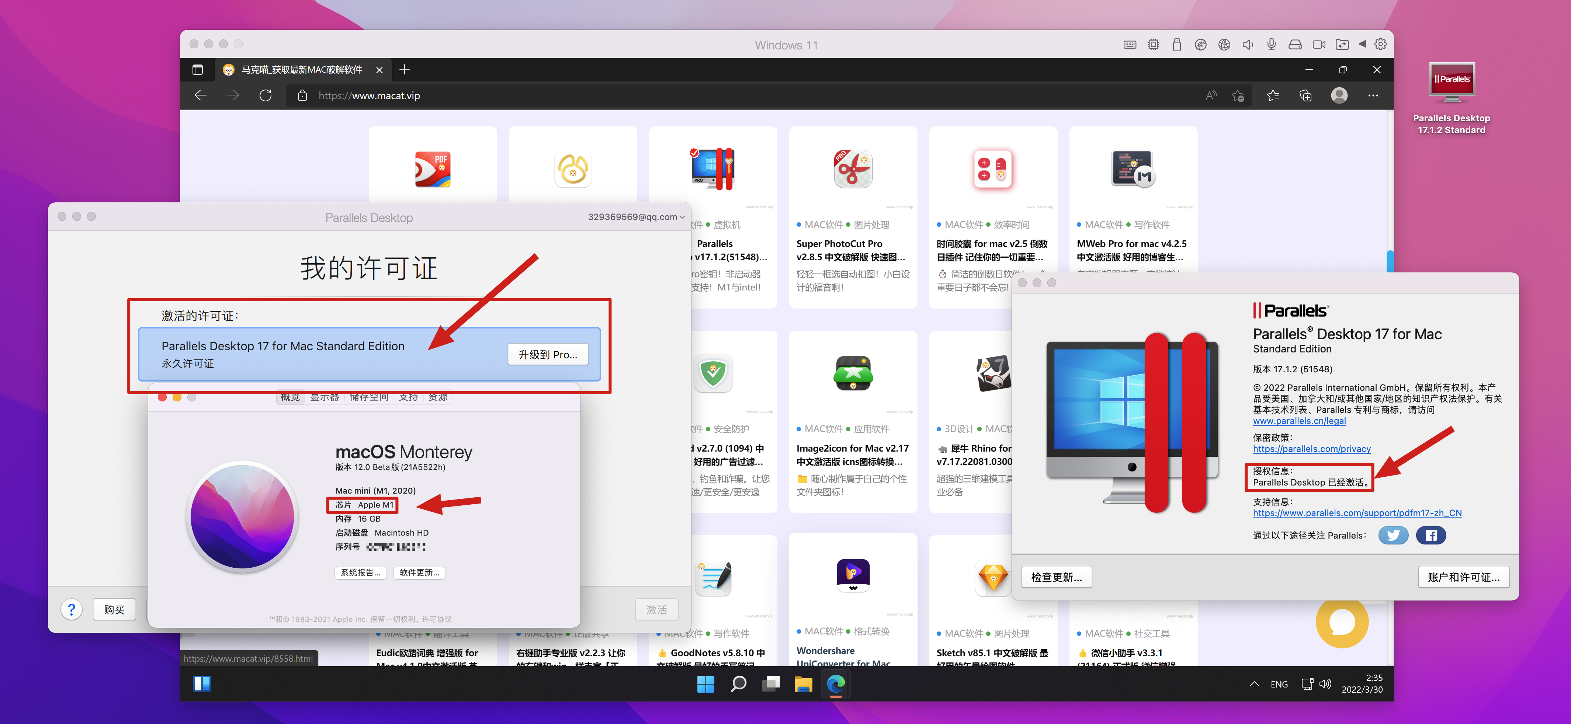Go back in the Edge browser
This screenshot has height=724, width=1571.
(x=201, y=96)
